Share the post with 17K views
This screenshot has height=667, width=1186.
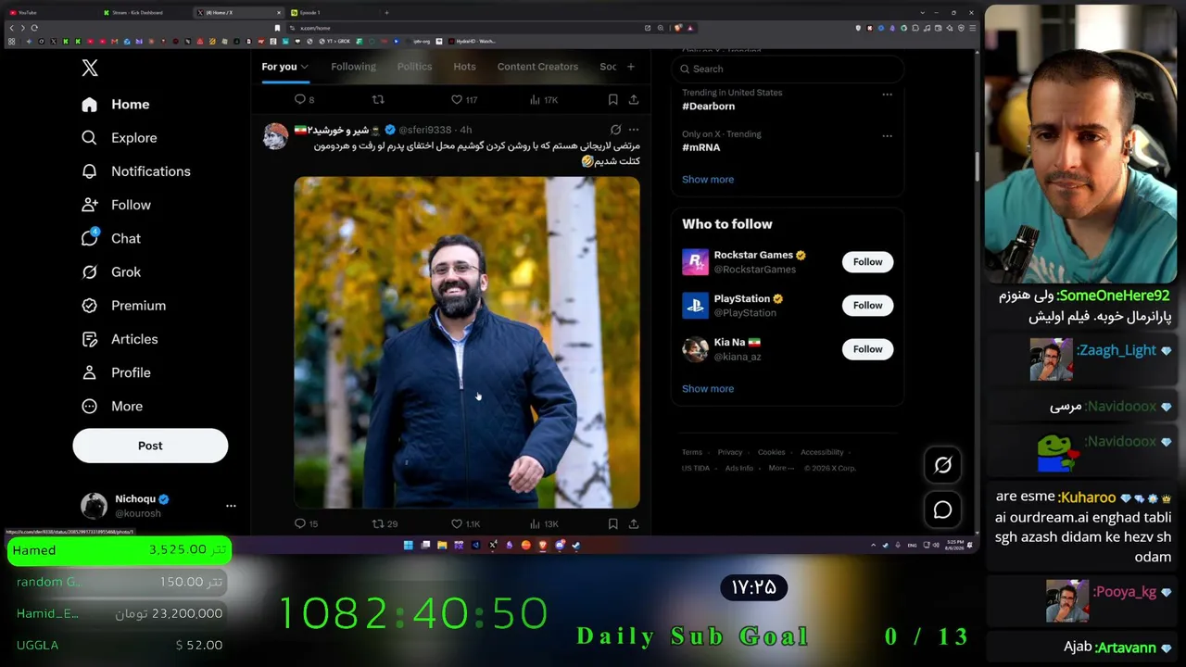634,99
